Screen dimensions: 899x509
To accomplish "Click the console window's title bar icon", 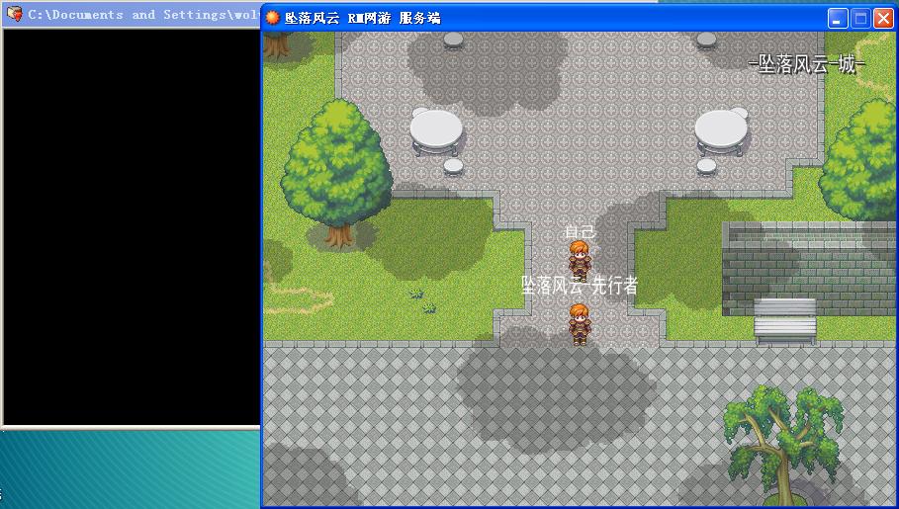I will pyautogui.click(x=14, y=14).
